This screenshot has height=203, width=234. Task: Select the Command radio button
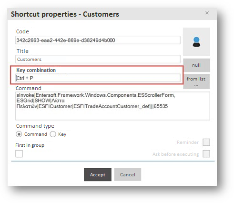click(x=19, y=134)
